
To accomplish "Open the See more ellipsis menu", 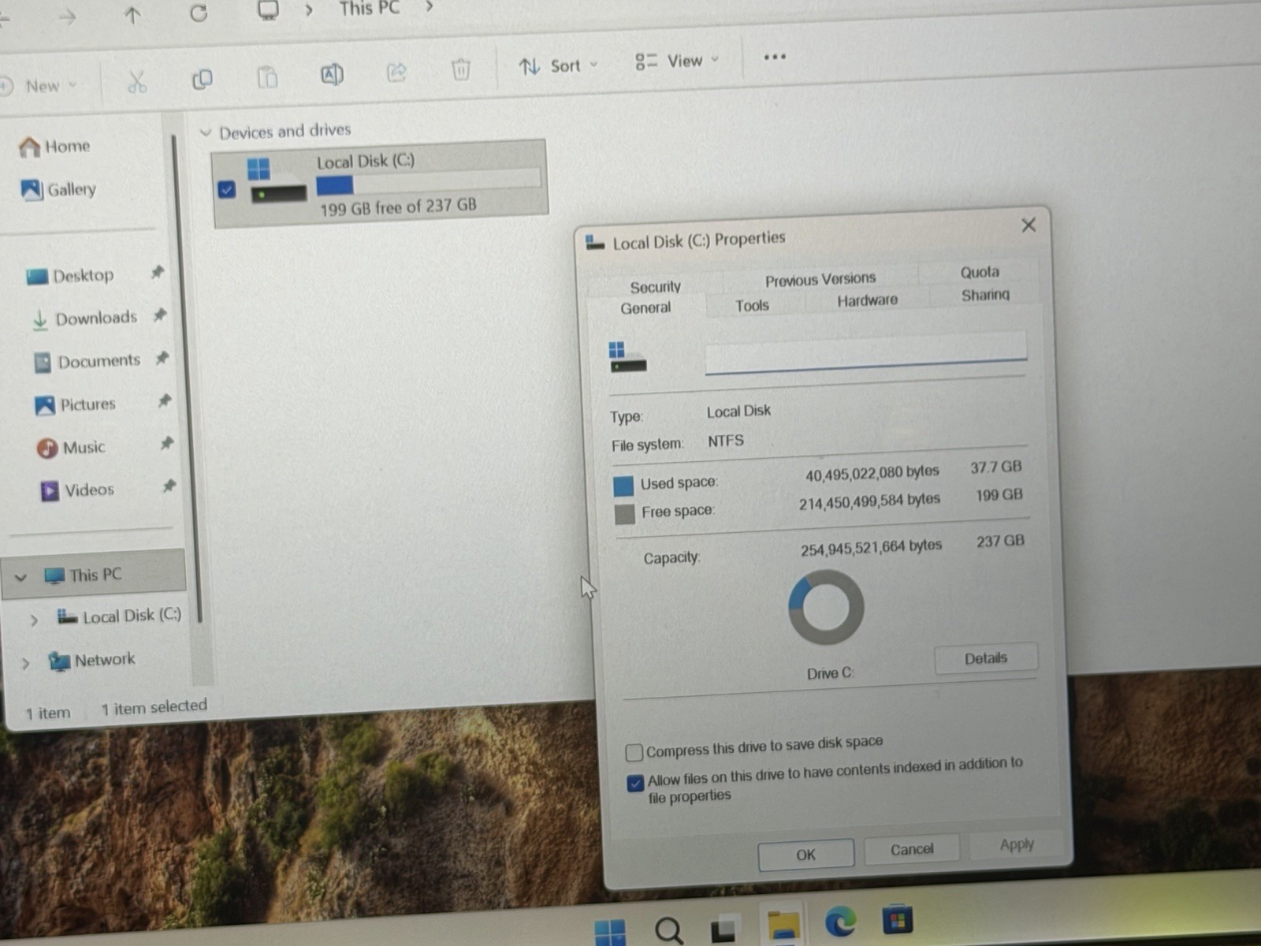I will (x=775, y=57).
